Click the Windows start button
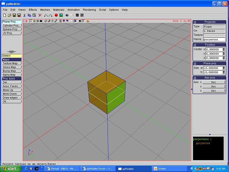Image resolution: width=229 pixels, height=172 pixels. coord(10,169)
